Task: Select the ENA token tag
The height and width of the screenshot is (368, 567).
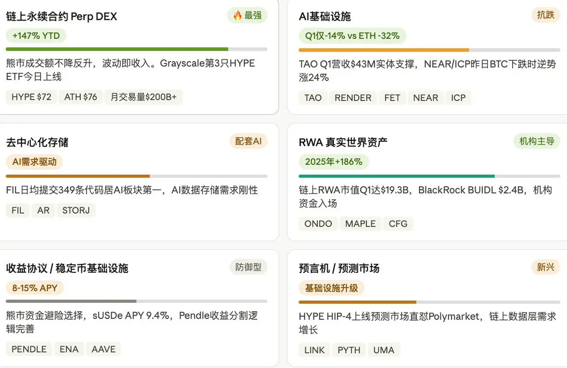Action: (69, 349)
